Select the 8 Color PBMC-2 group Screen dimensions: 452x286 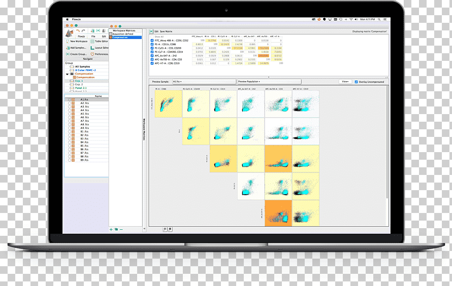click(x=85, y=70)
